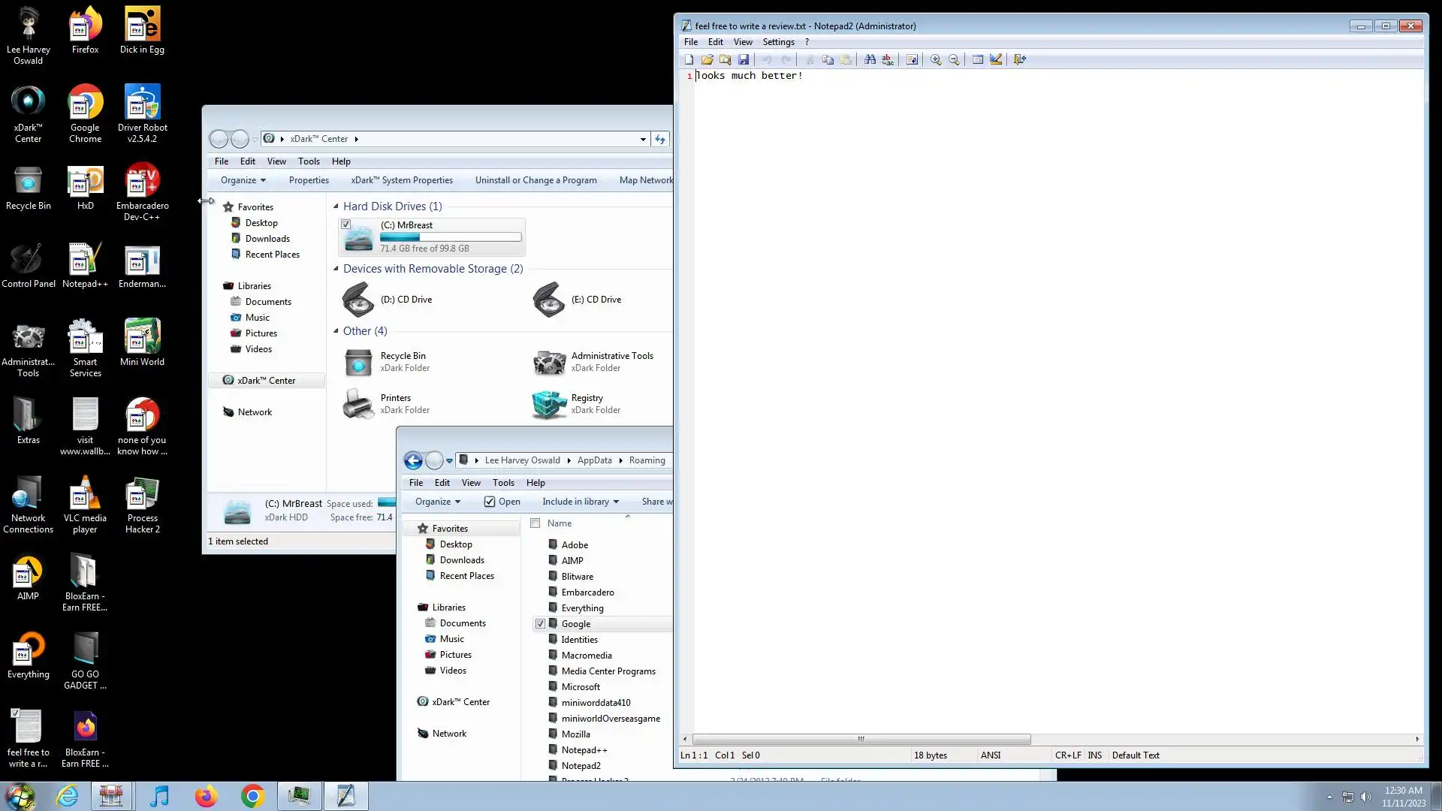The image size is (1442, 811).
Task: Open the Include in library dropdown
Action: [580, 502]
